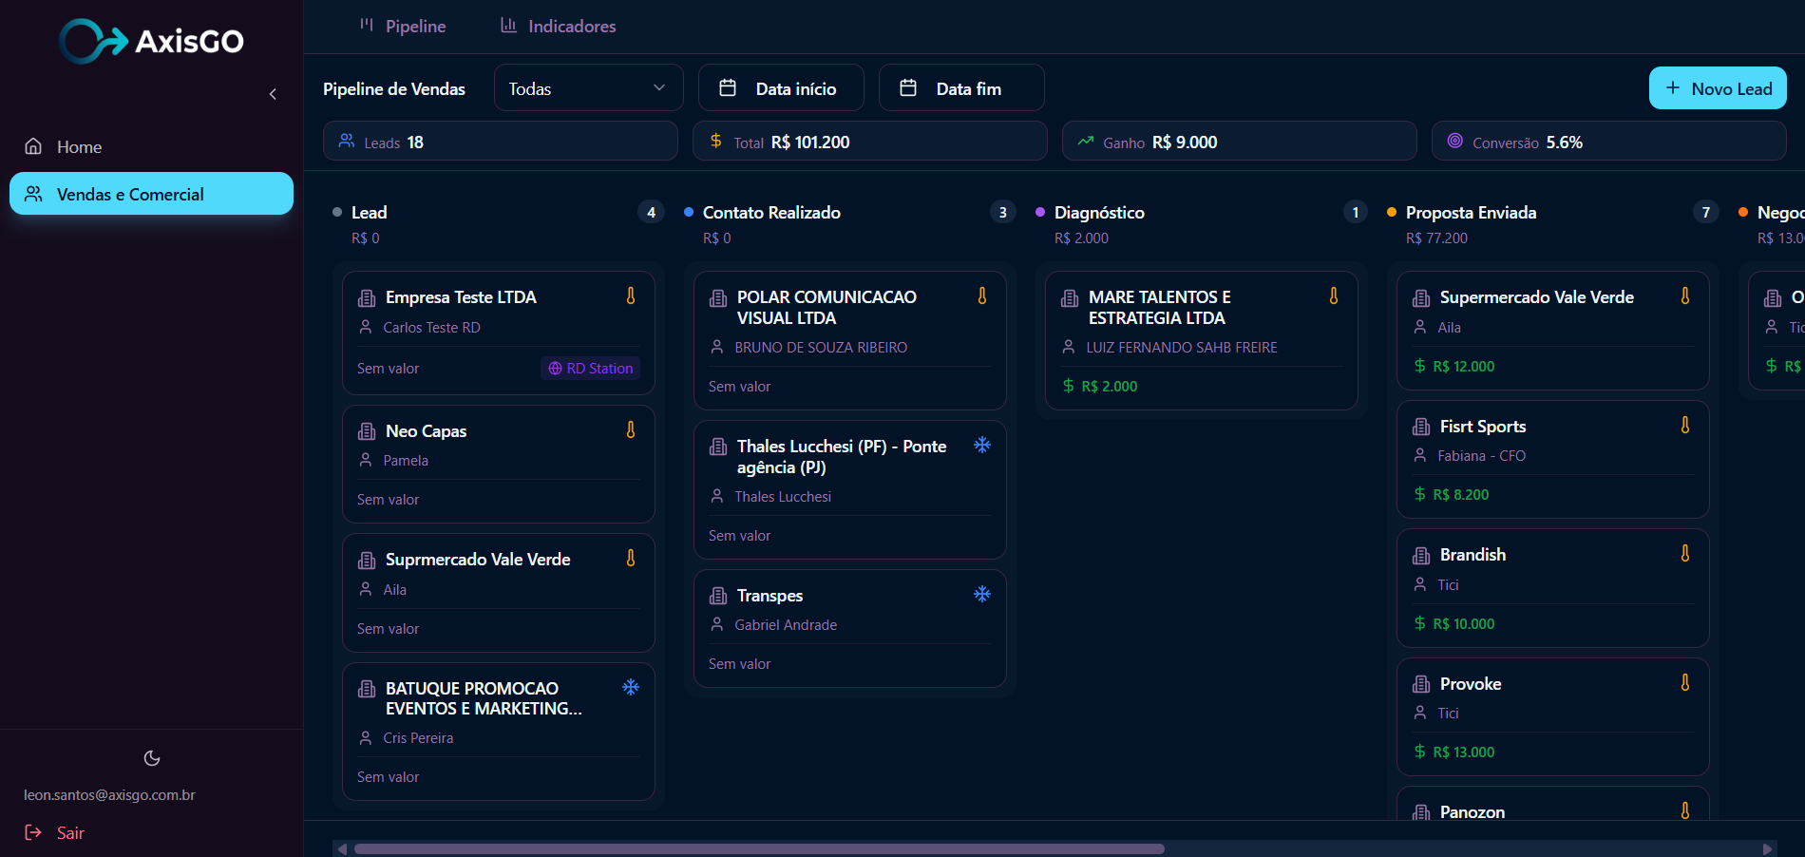
Task: Click the leon.santos@axisgo.com.br email
Action: point(109,795)
